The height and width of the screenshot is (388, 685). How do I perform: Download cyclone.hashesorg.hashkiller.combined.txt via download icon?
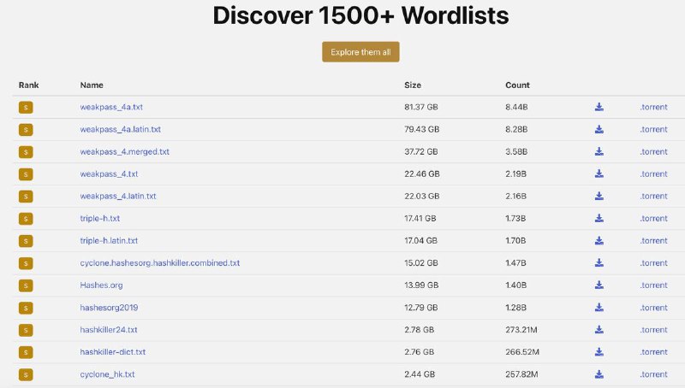(x=599, y=262)
